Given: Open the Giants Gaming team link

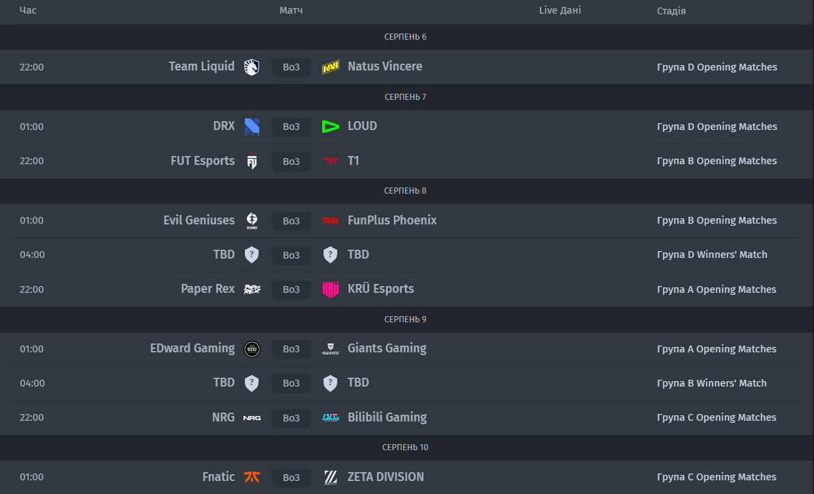Looking at the screenshot, I should (386, 348).
